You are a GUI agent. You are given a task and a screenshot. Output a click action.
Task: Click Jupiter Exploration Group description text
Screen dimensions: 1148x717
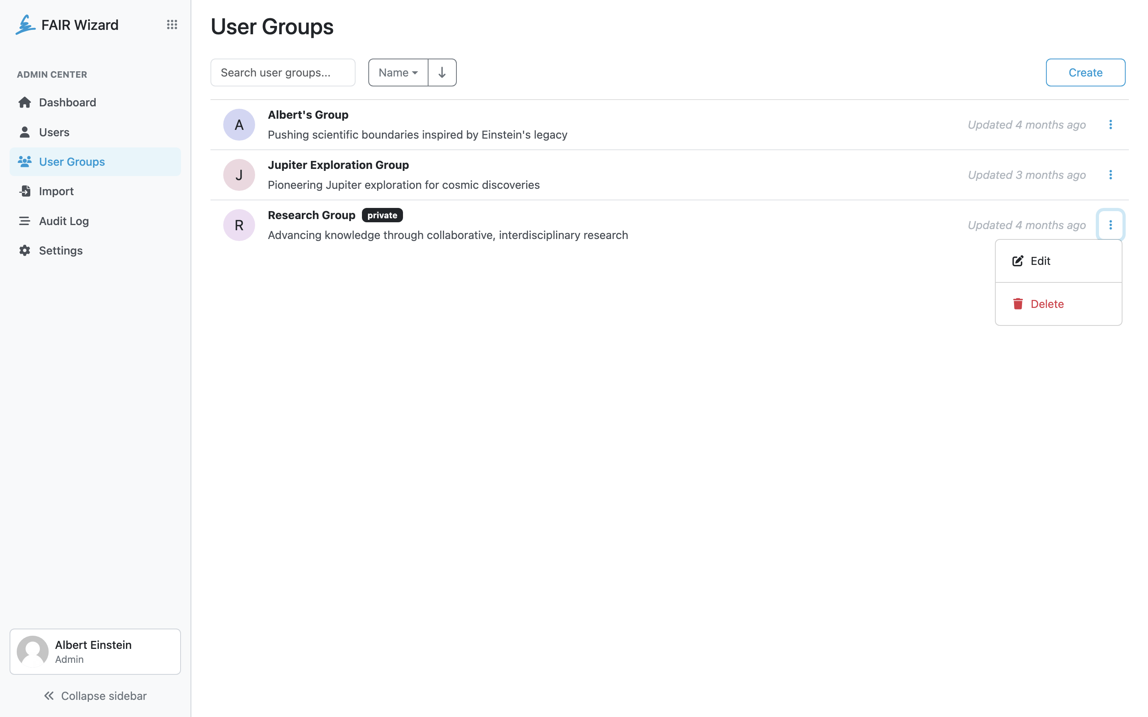point(404,185)
